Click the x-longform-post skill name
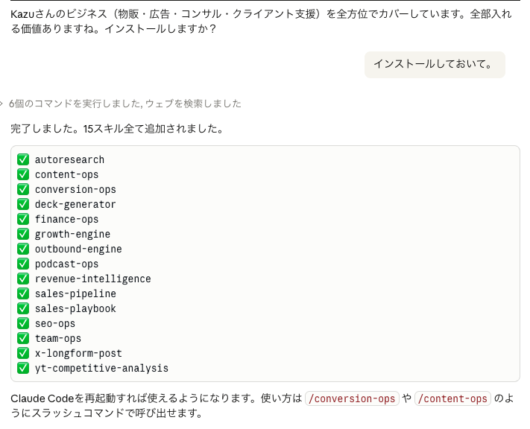530x429 pixels. [78, 353]
